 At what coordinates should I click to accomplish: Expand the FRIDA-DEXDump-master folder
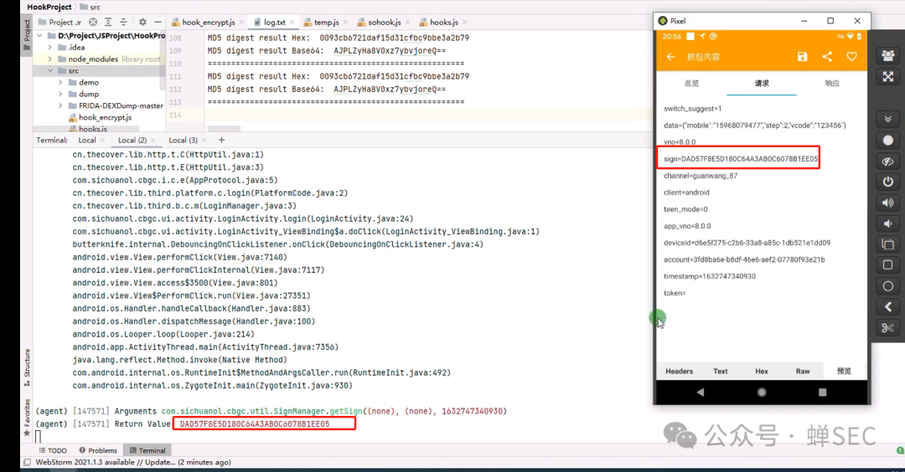click(x=60, y=106)
